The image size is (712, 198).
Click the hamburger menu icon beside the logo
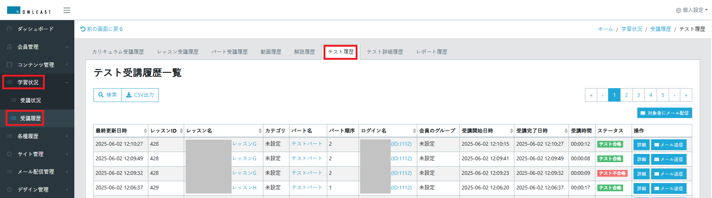[67, 10]
